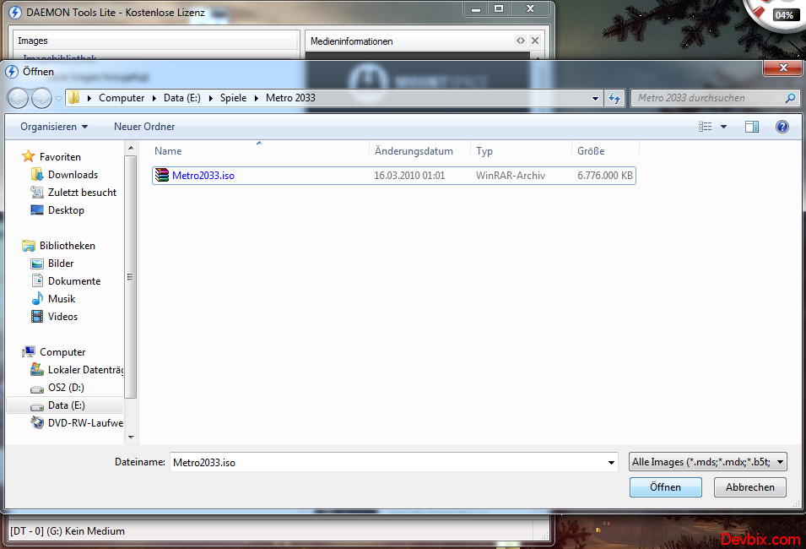This screenshot has height=549, width=806.
Task: Select Bibliotheken in the navigation pane
Action: tap(68, 246)
